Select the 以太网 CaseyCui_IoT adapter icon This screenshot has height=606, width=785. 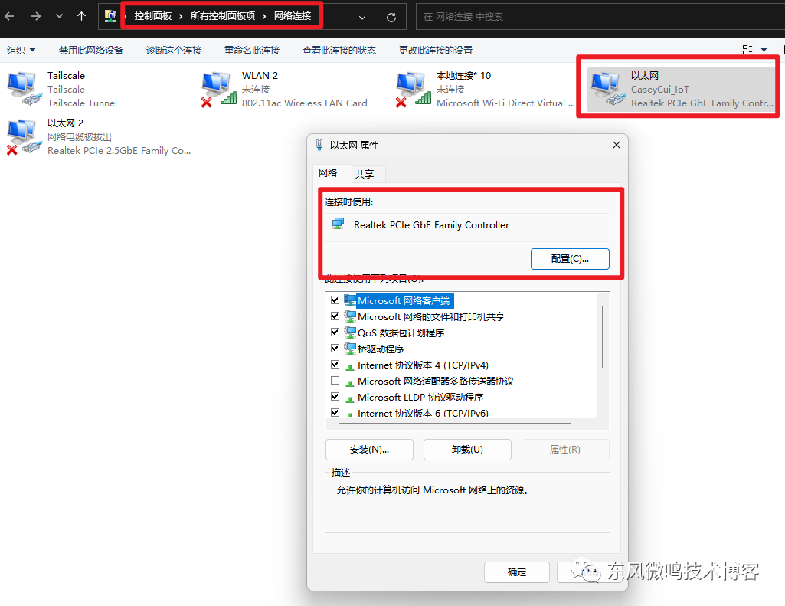click(608, 89)
